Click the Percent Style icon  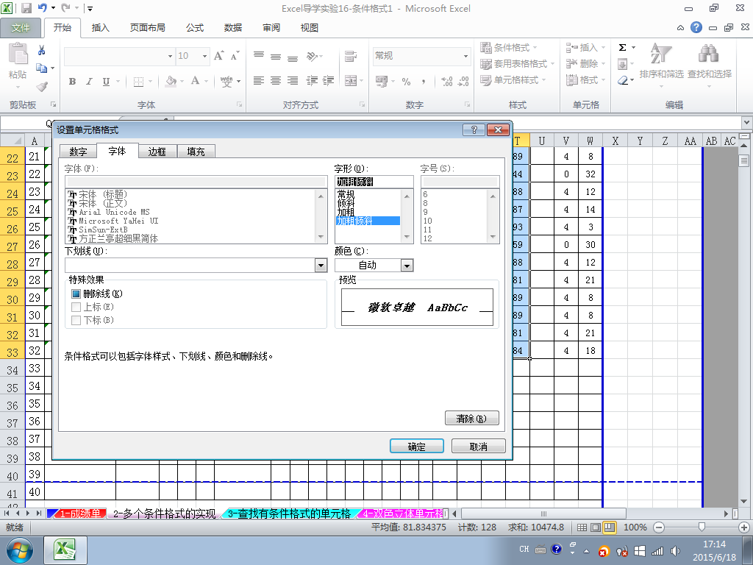[406, 81]
